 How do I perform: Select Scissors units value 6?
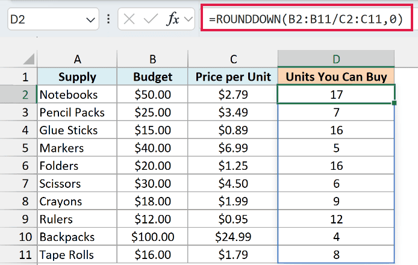pyautogui.click(x=336, y=184)
